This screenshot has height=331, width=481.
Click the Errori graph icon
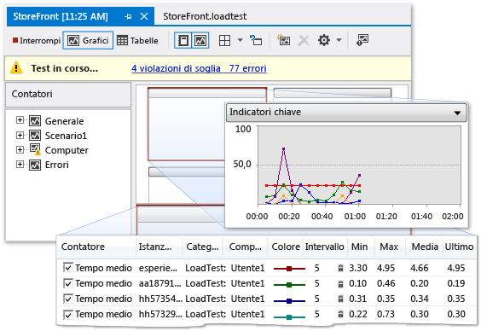coord(35,165)
